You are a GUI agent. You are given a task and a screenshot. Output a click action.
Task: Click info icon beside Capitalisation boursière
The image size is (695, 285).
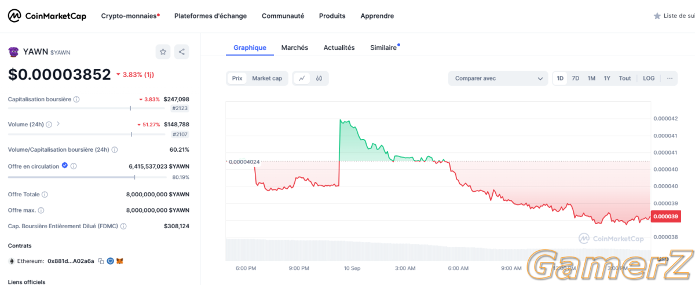[x=76, y=100]
